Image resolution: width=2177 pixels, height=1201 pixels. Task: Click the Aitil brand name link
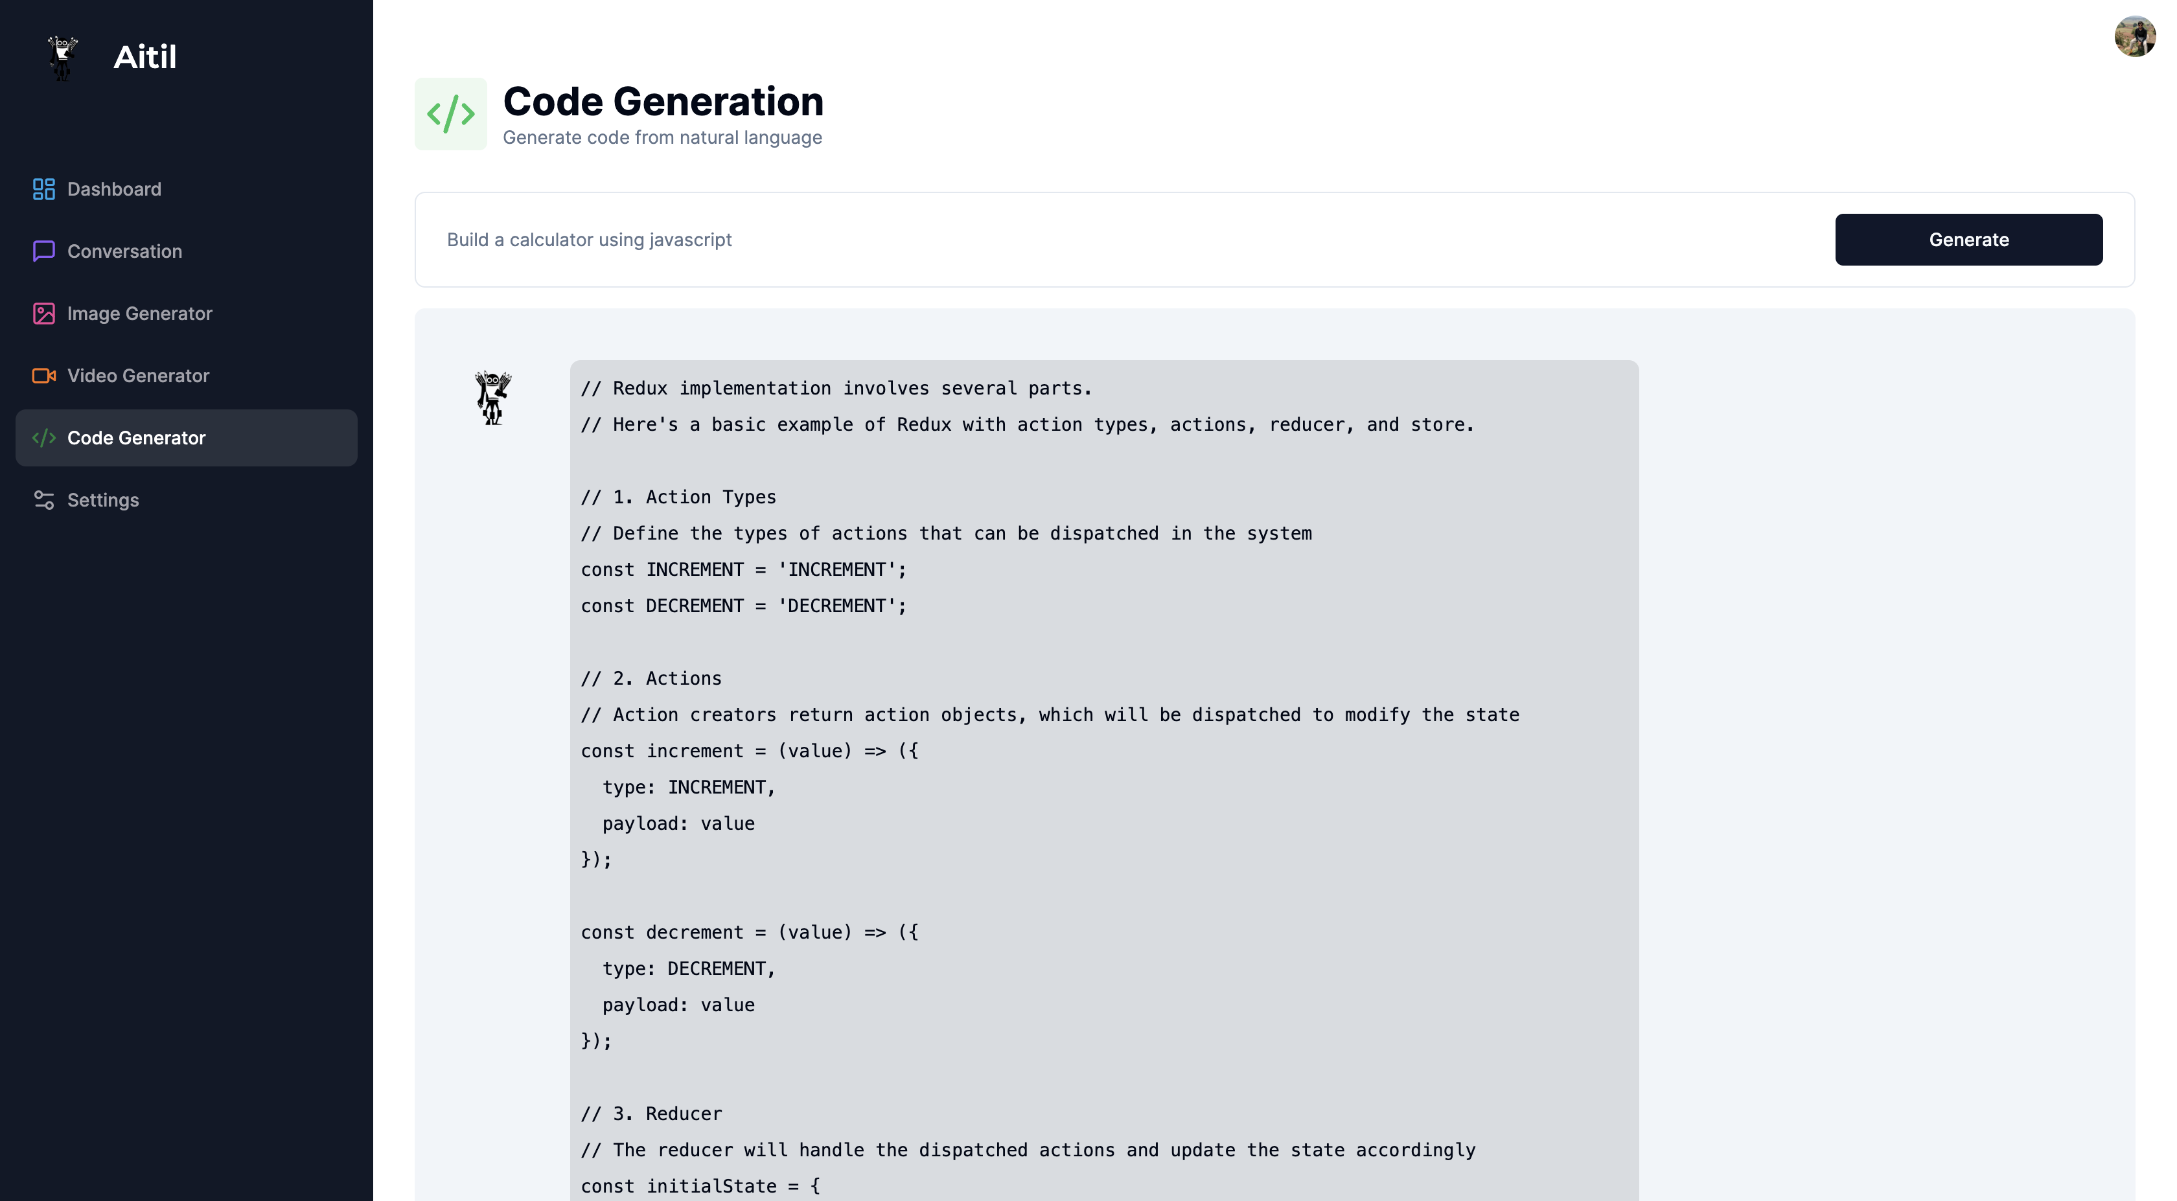pos(144,58)
